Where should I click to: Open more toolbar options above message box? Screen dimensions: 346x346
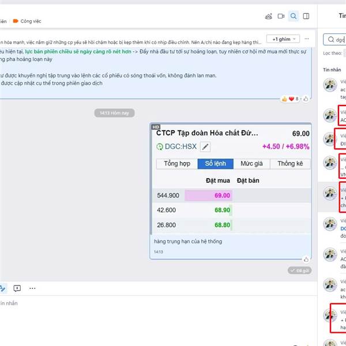32,288
